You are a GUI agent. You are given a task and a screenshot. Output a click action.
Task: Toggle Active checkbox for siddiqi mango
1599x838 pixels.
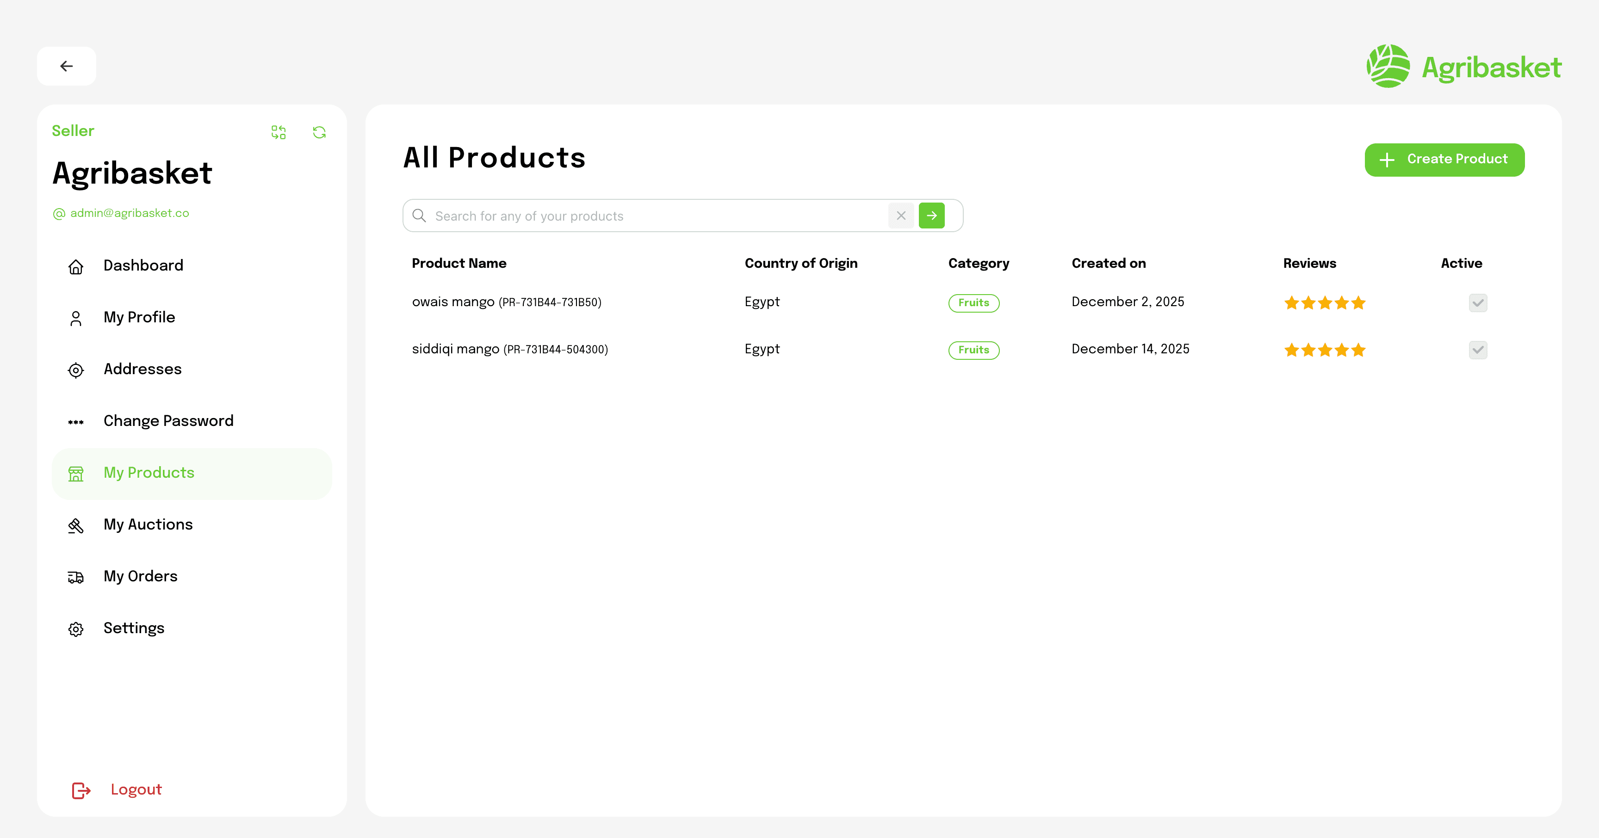point(1478,350)
